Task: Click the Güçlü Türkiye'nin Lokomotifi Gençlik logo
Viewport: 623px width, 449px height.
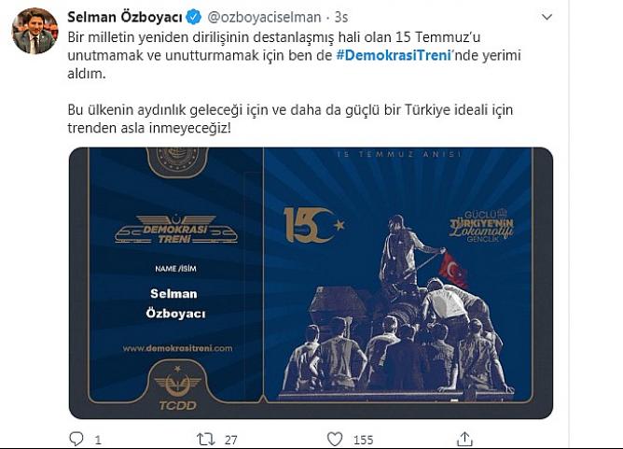Action: click(481, 225)
